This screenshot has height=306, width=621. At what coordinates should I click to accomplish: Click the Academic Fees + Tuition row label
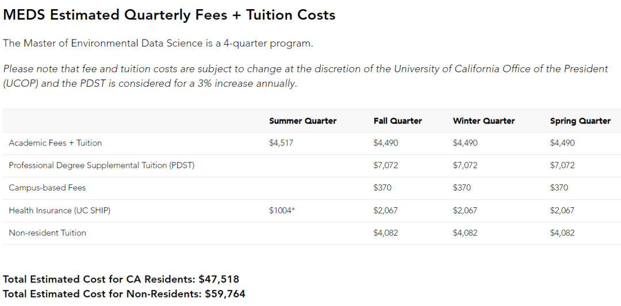55,143
